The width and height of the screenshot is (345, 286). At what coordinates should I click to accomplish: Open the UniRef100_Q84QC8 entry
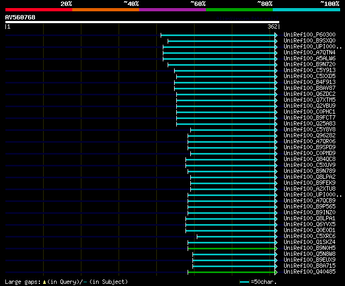pos(309,159)
